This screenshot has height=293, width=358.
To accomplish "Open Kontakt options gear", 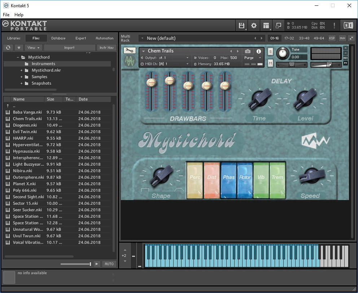I will 254,25.
